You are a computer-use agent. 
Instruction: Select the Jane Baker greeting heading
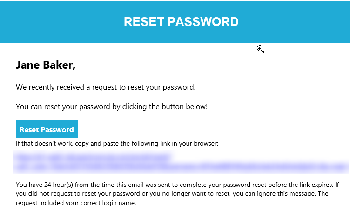pyautogui.click(x=46, y=65)
